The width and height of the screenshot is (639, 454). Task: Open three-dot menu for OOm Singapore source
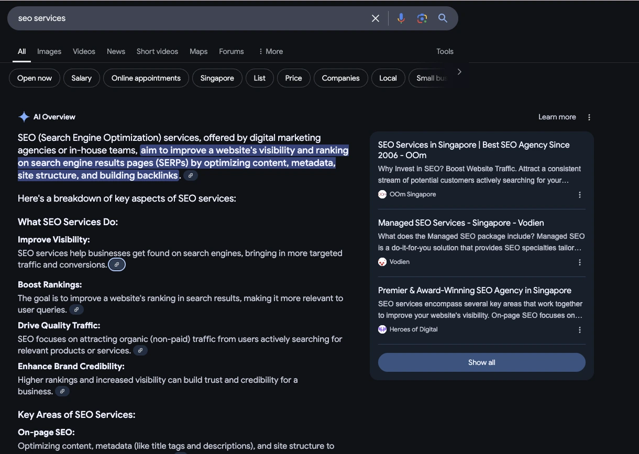point(580,195)
